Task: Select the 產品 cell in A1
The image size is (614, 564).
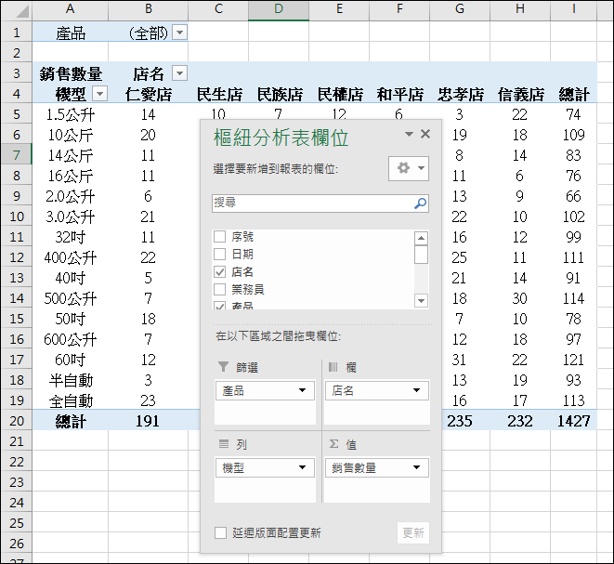Action: coord(70,33)
